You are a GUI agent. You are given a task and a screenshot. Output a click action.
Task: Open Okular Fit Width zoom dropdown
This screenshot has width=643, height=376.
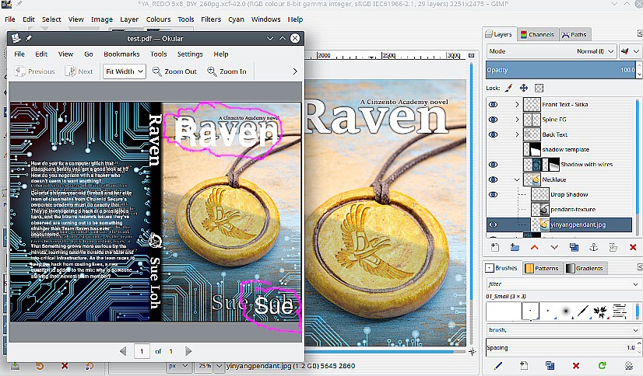pos(125,71)
